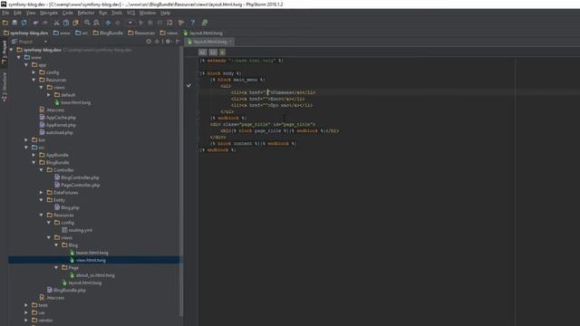Open the Structure side tool tab
This screenshot has height=326, width=580.
point(4,87)
